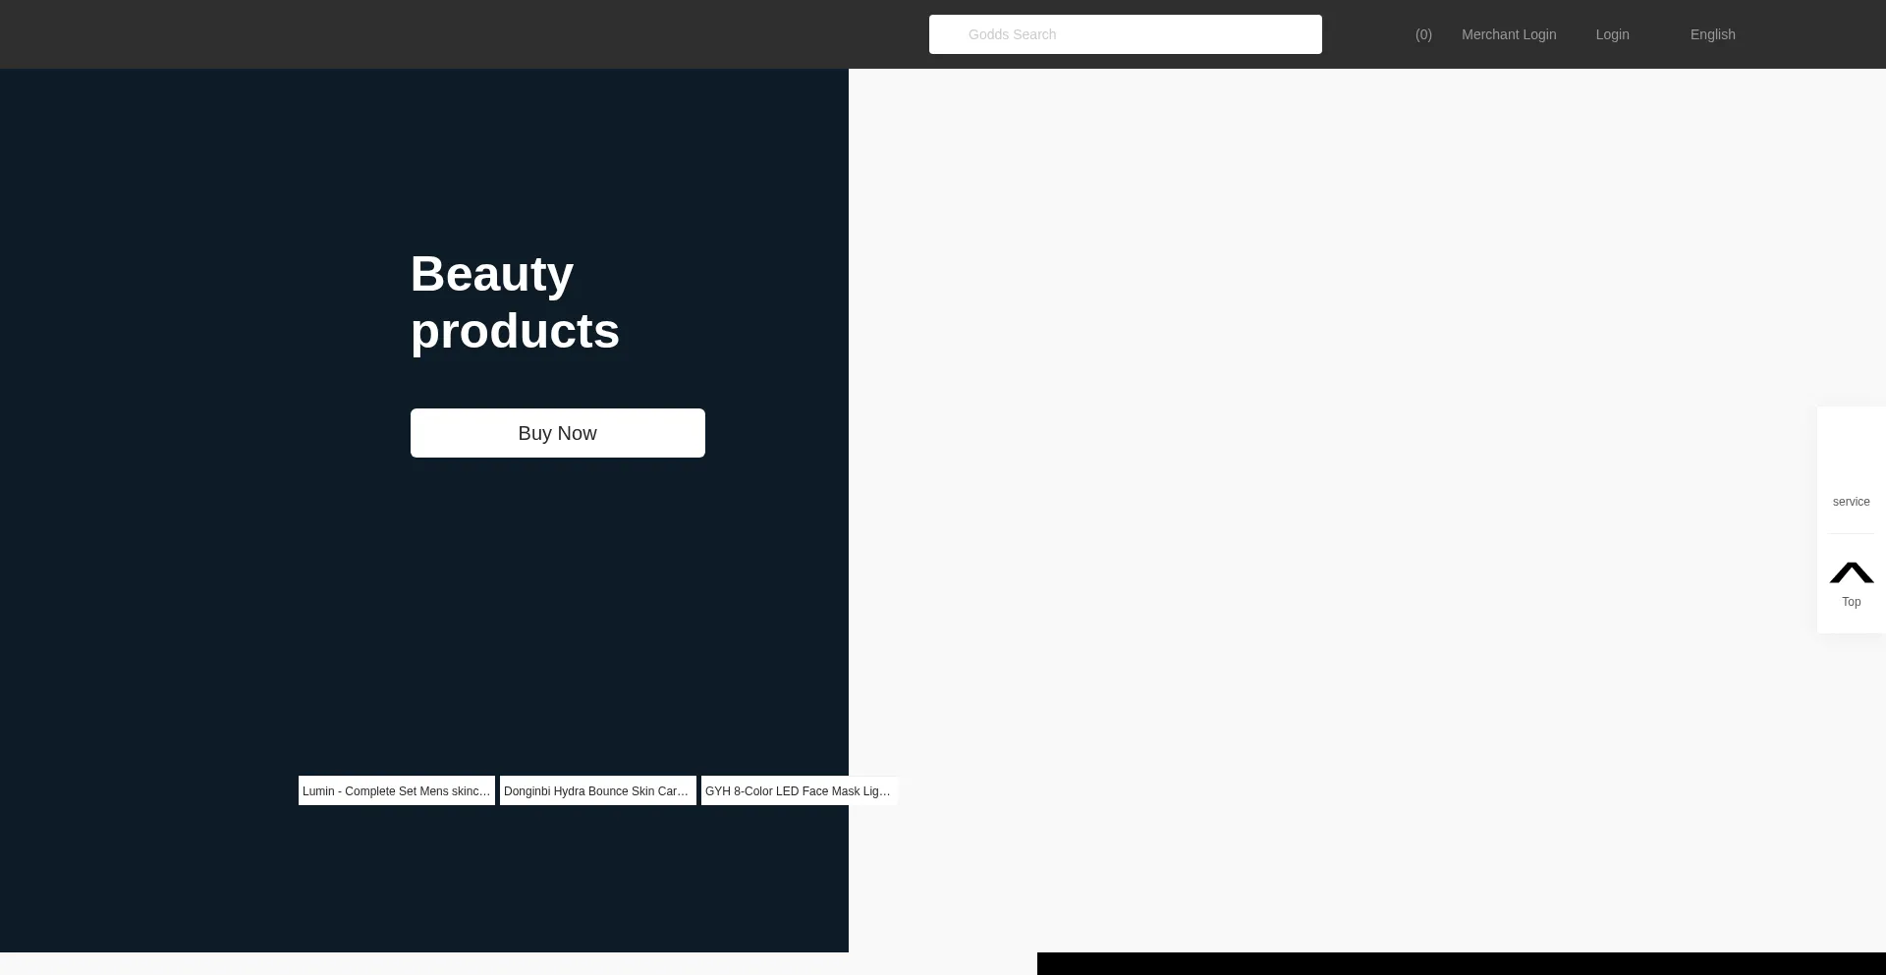Click the empty light gray banner area
The height and width of the screenshot is (975, 1886).
1326,491
